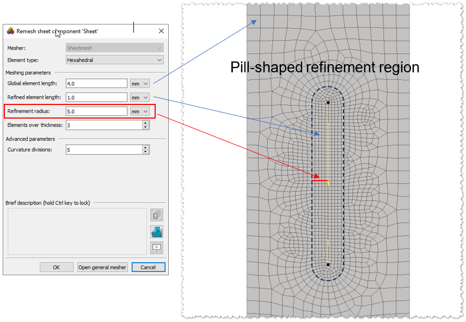This screenshot has height=322, width=466.
Task: Click the yellow arrowhead marker on the mesh line
Action: [328, 184]
